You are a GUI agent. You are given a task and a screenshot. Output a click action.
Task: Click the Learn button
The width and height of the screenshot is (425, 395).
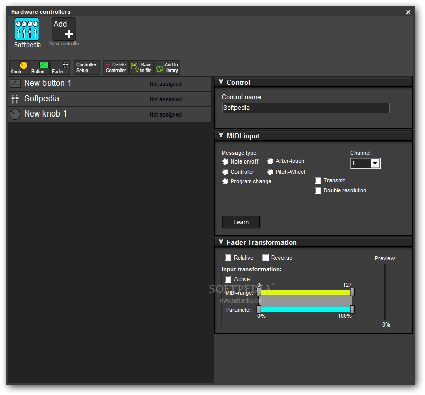241,222
